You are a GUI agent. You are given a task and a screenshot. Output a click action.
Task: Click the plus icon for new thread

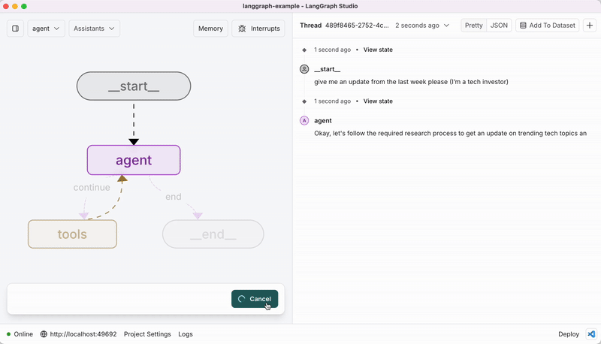click(x=590, y=26)
